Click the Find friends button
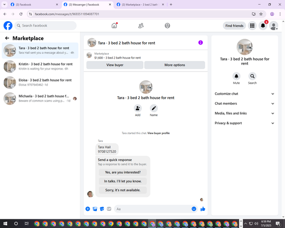 click(x=234, y=26)
